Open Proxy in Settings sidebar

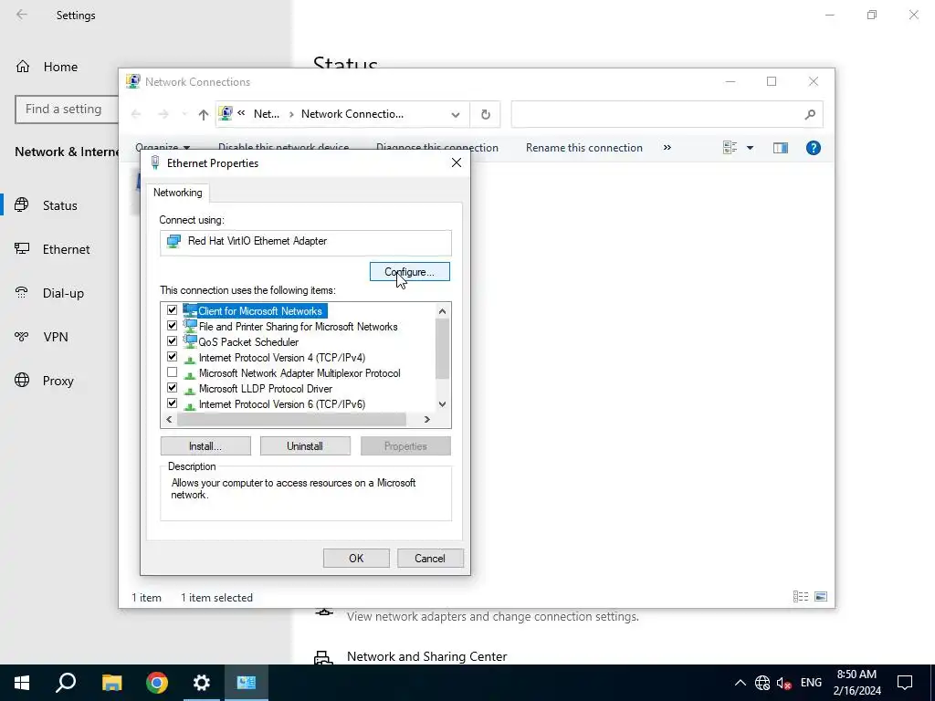tap(59, 381)
